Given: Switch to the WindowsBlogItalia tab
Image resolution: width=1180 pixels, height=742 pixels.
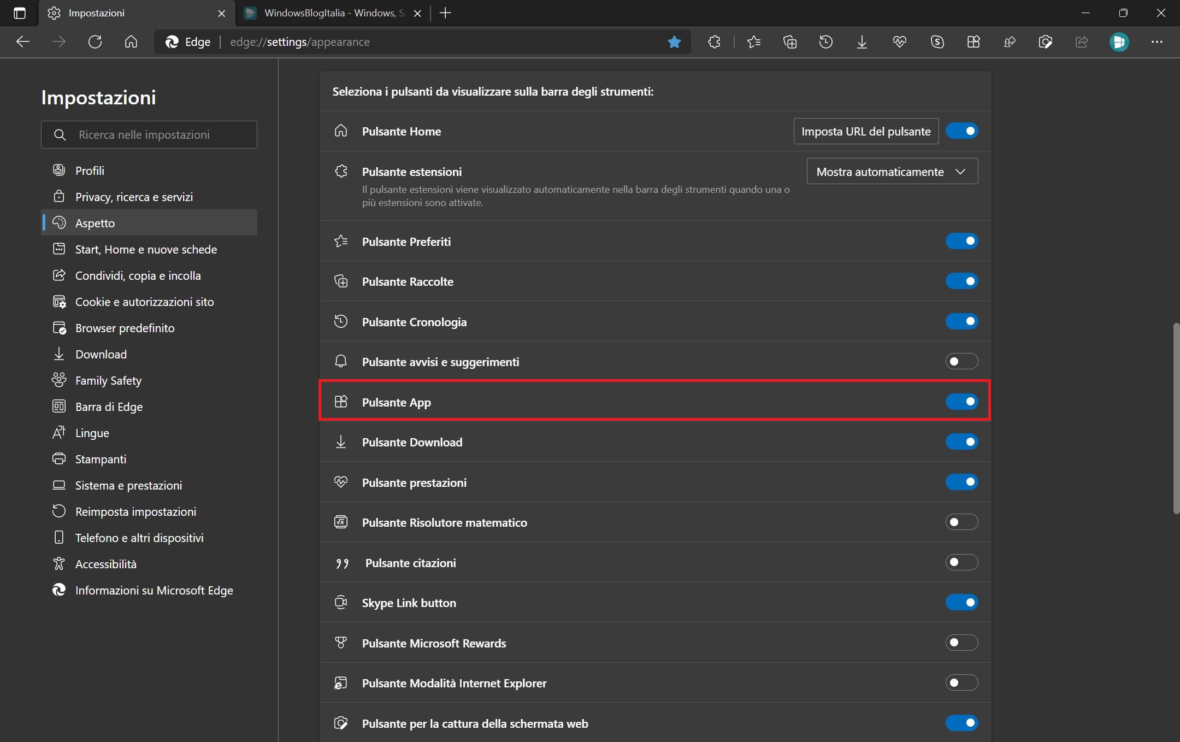Looking at the screenshot, I should pos(333,13).
